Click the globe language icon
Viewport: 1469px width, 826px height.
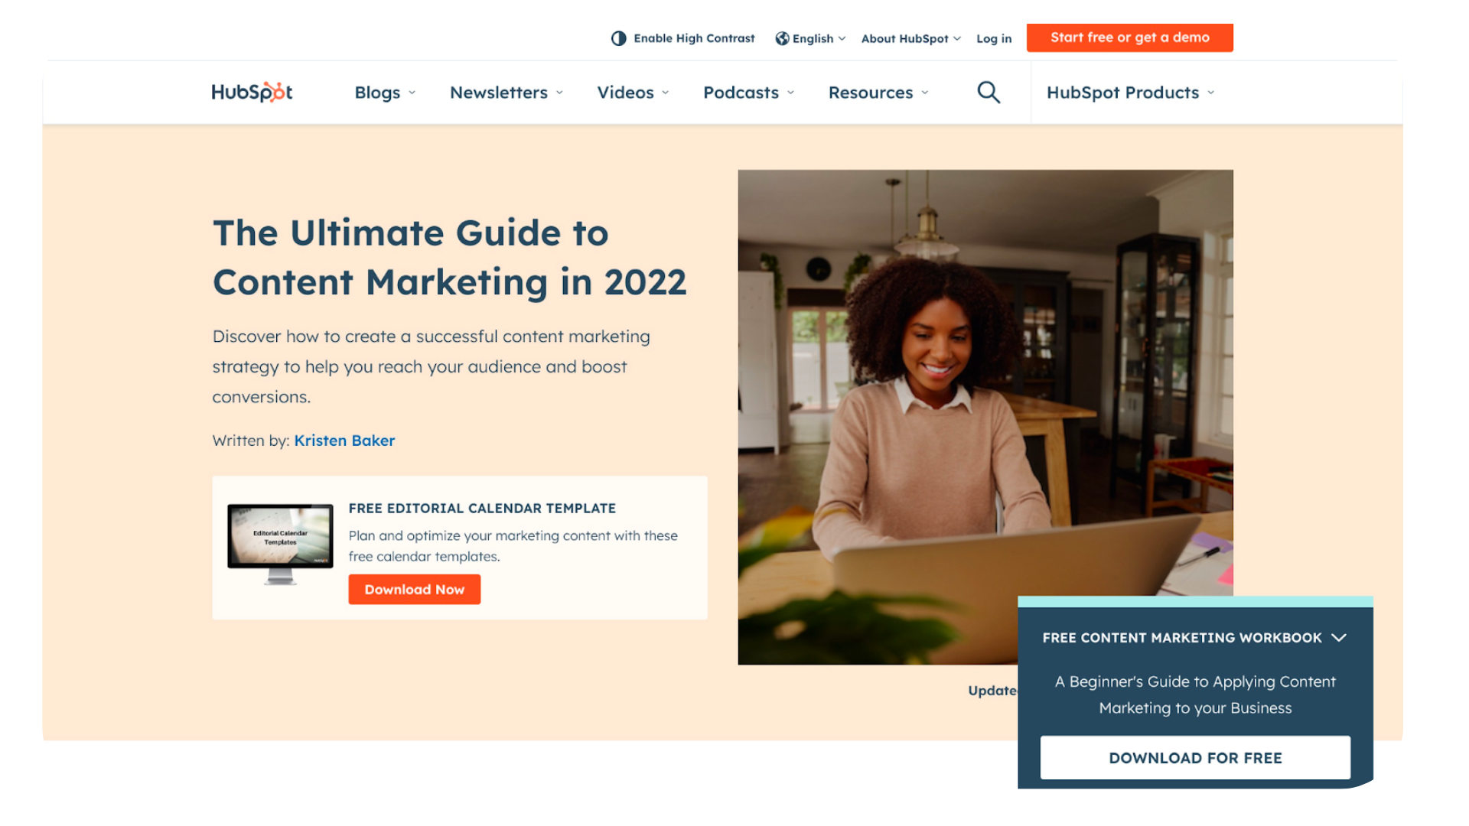point(782,38)
